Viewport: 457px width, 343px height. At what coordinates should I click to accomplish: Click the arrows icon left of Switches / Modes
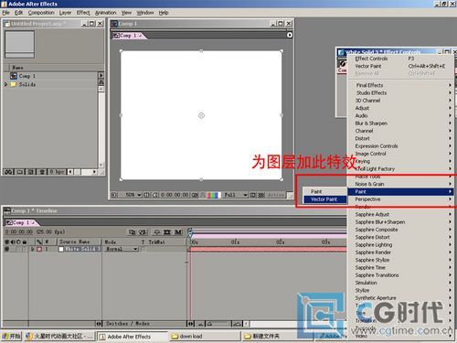(x=99, y=324)
